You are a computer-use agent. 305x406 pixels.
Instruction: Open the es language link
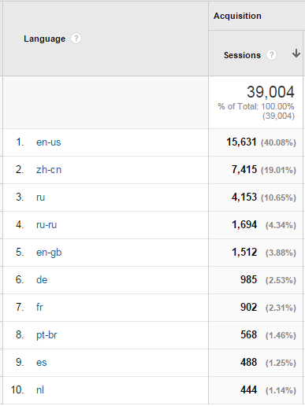(x=42, y=363)
